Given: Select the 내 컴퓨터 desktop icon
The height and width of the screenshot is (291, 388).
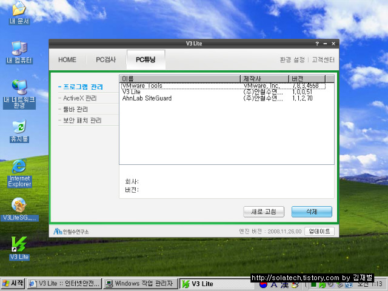Looking at the screenshot, I should point(19,52).
